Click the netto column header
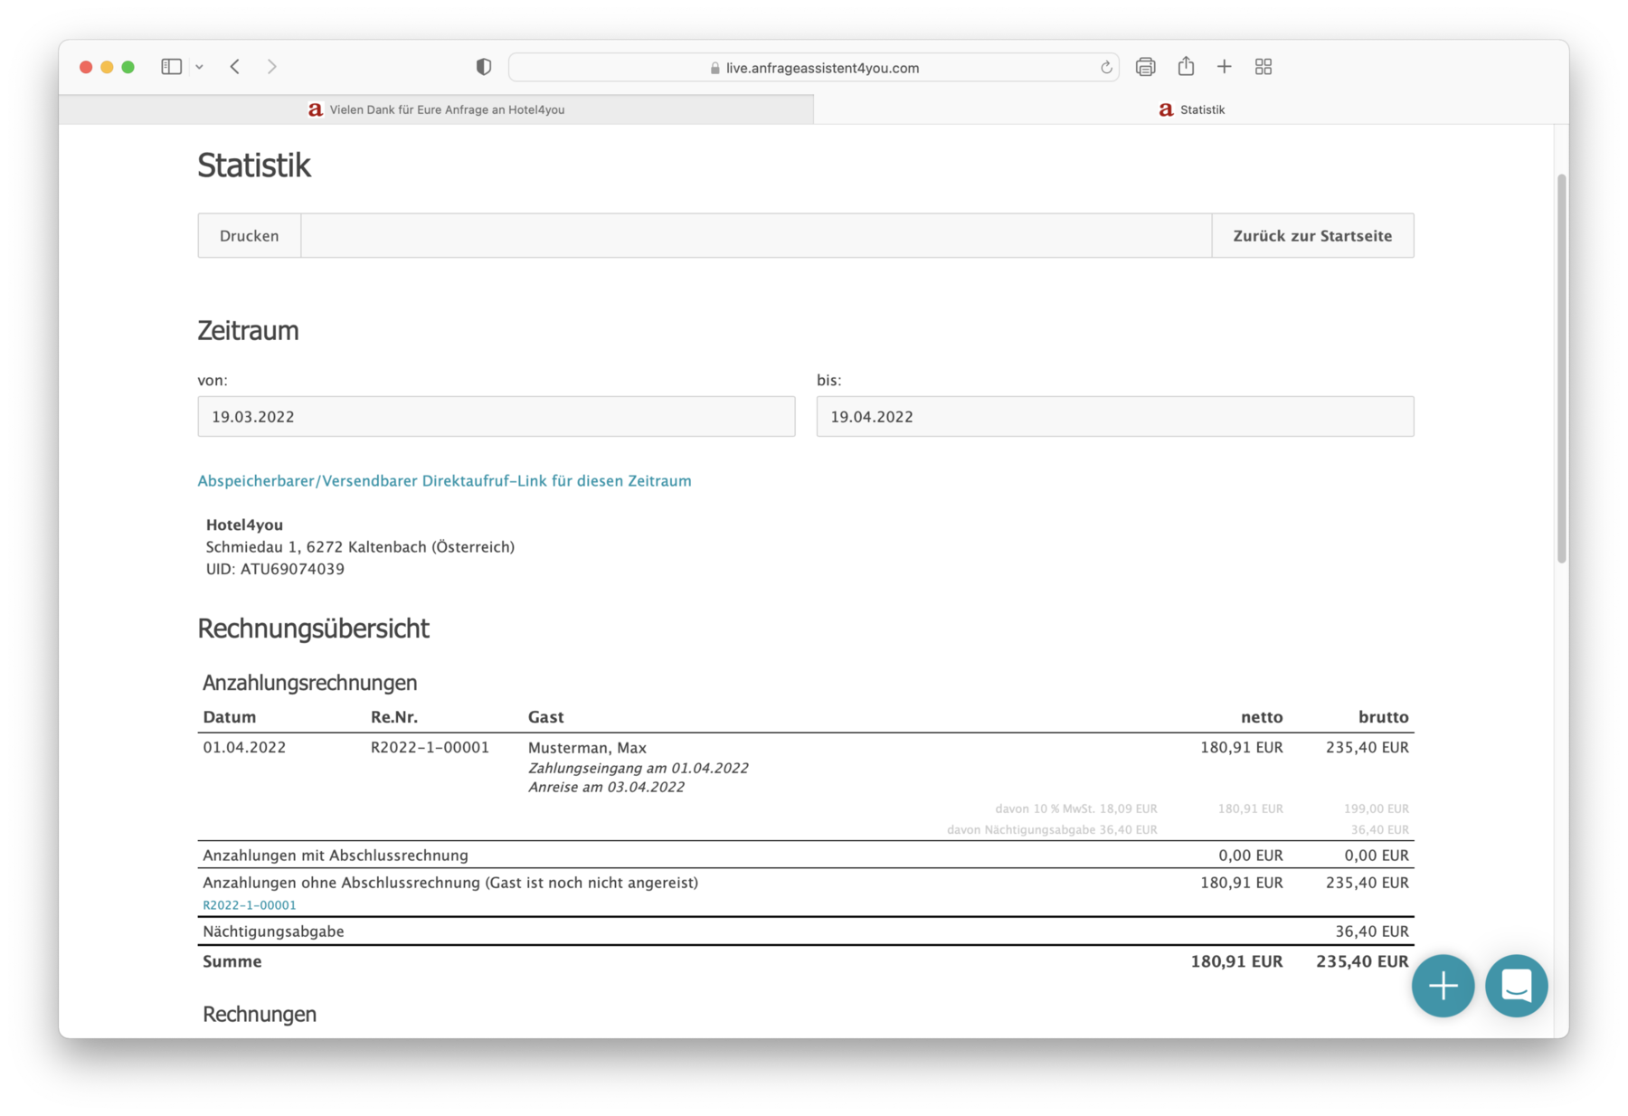Viewport: 1628px width, 1116px height. pyautogui.click(x=1262, y=717)
